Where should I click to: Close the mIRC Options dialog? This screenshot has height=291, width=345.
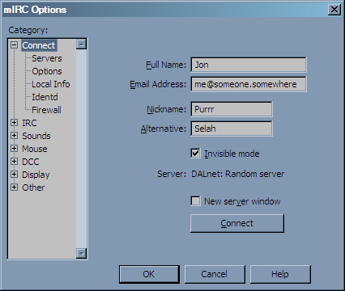[x=334, y=10]
